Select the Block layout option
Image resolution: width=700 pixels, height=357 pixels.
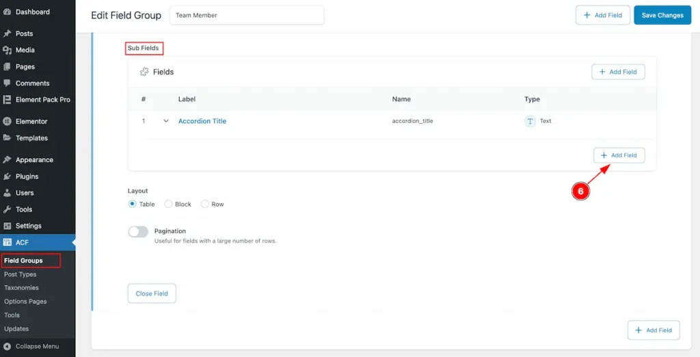[168, 204]
